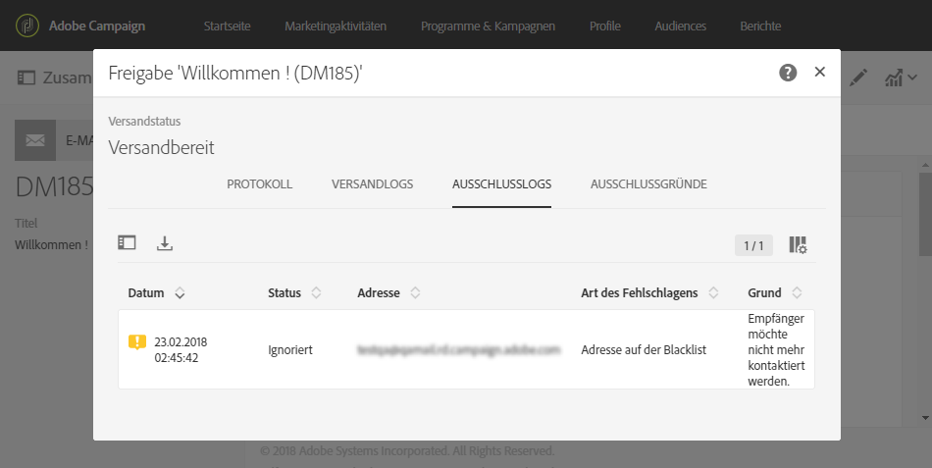Click the yellow warning icon in row
The width and height of the screenshot is (932, 468).
pyautogui.click(x=137, y=342)
